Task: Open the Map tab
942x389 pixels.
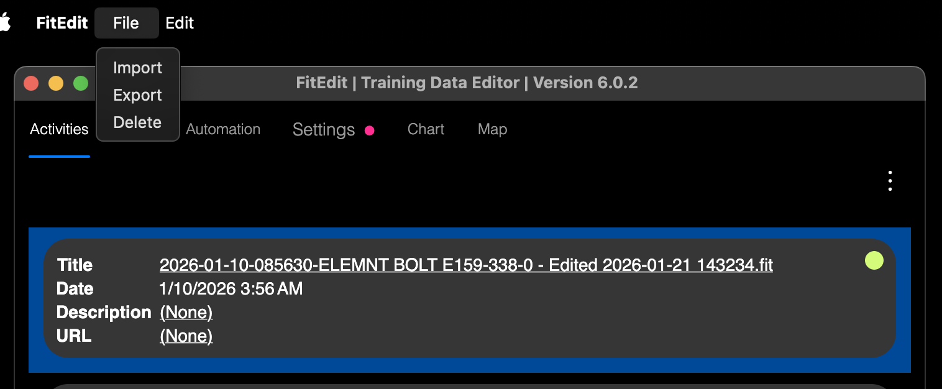Action: pyautogui.click(x=492, y=129)
